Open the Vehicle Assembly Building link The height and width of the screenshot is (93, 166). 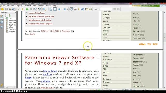pos(40,20)
